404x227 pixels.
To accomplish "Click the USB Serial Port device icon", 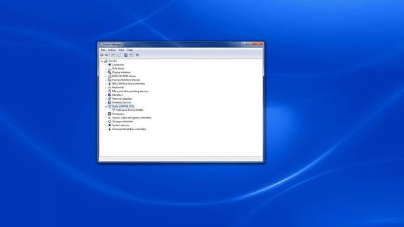I will (x=114, y=110).
